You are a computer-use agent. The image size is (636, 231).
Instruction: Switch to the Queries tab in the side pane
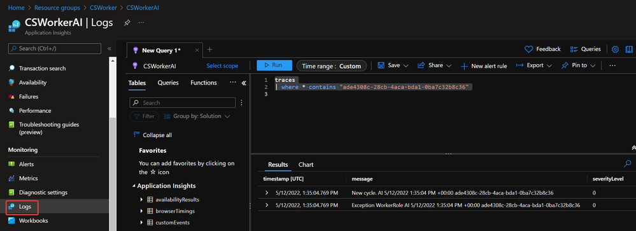[168, 82]
